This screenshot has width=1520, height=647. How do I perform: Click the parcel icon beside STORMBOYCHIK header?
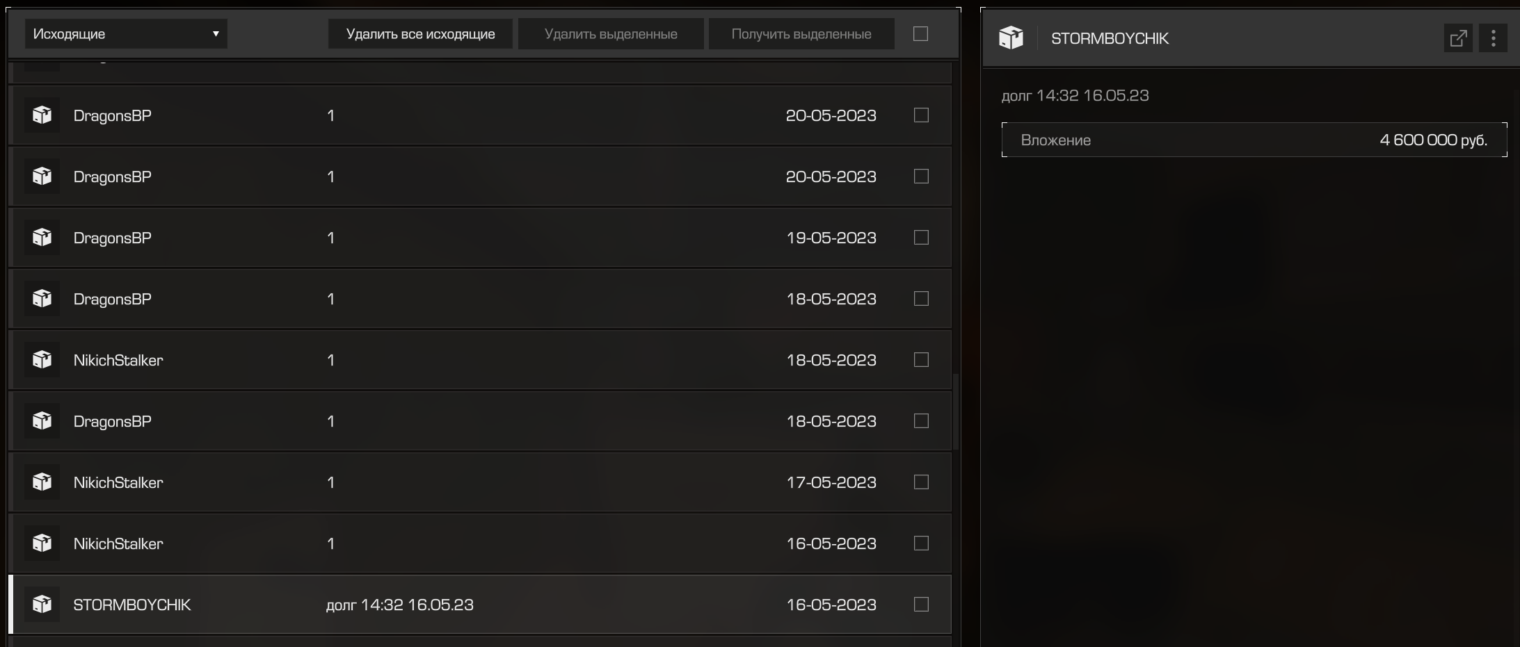pos(1011,38)
